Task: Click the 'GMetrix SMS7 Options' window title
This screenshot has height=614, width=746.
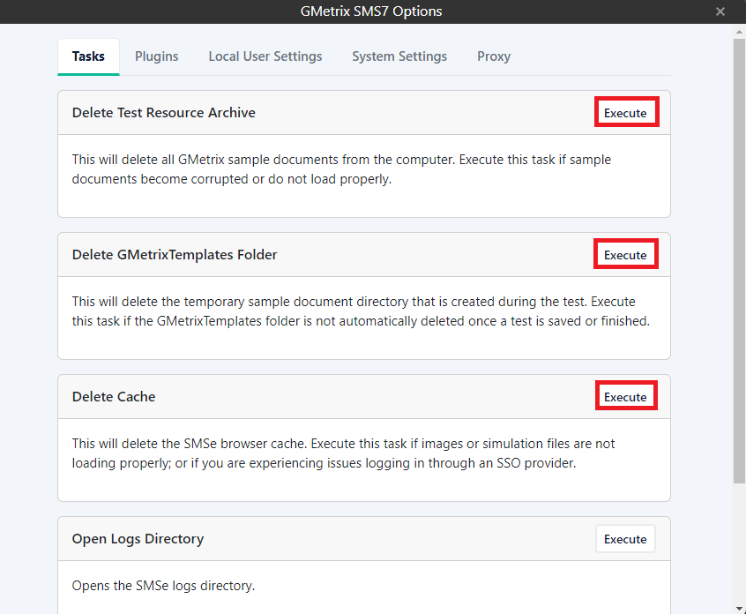Action: coord(371,11)
